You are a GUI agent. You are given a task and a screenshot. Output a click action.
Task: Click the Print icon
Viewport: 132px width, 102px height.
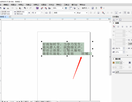[x=8, y=8]
